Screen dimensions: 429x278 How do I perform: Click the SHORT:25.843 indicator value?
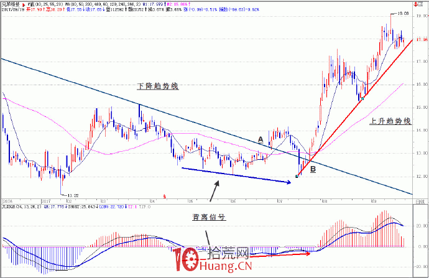click(x=83, y=207)
